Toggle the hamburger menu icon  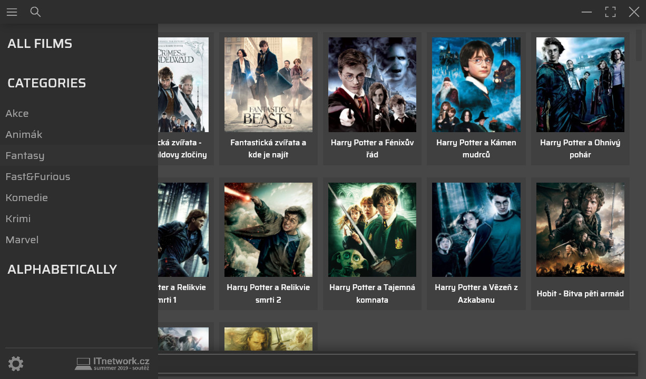(x=12, y=12)
